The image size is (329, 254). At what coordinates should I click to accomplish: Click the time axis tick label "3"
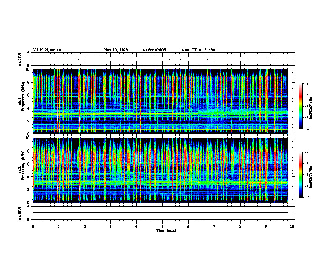click(110, 227)
